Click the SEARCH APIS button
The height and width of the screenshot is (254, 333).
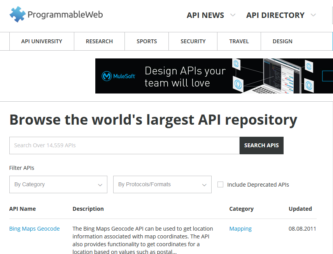(x=261, y=146)
